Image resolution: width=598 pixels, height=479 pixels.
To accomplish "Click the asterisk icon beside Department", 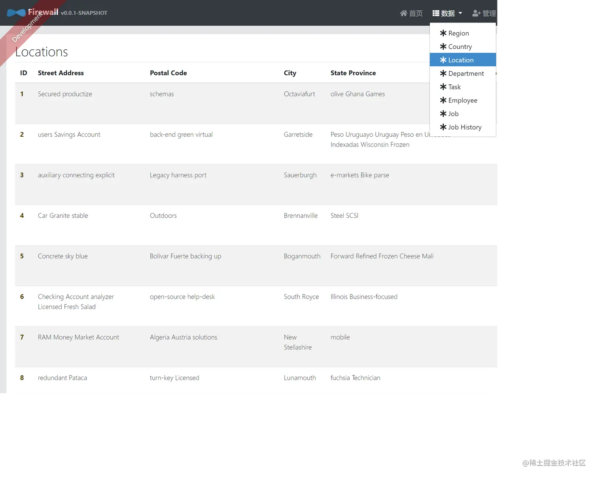I will (443, 74).
